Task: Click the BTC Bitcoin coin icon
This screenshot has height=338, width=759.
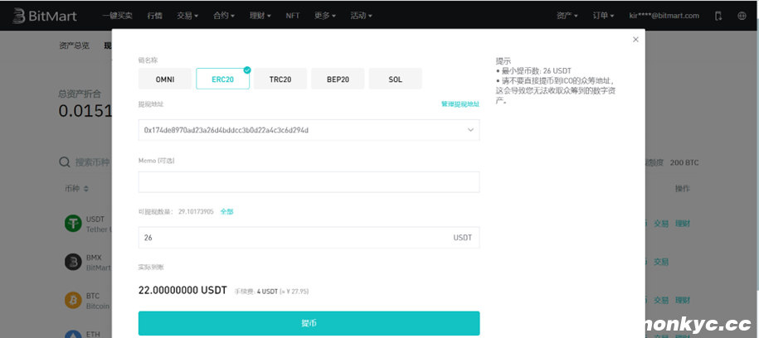Action: [x=73, y=300]
